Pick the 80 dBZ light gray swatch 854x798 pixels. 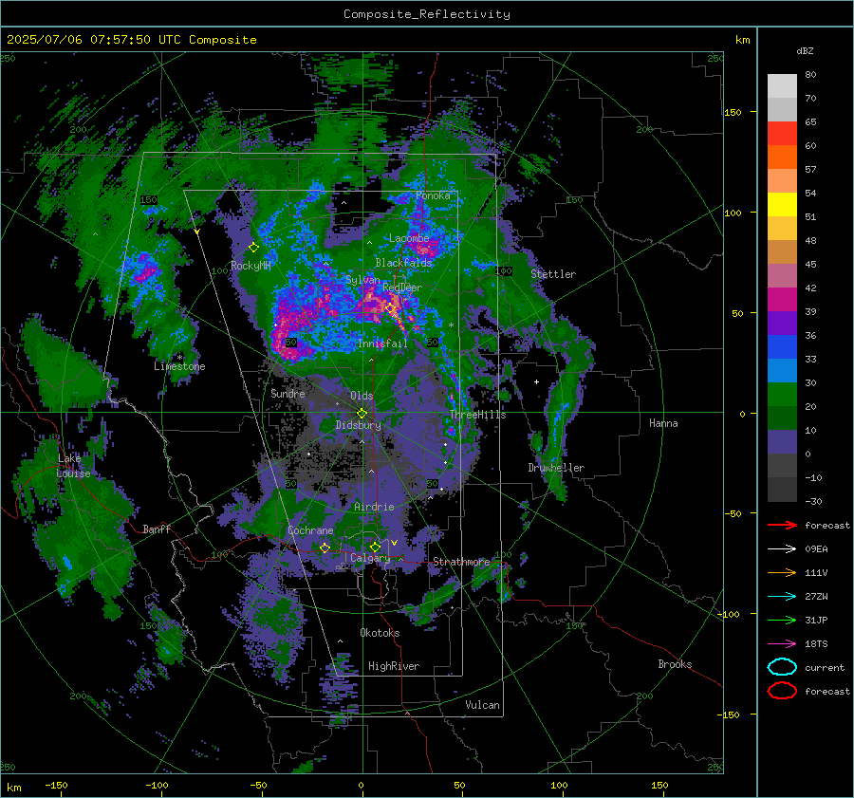[782, 85]
